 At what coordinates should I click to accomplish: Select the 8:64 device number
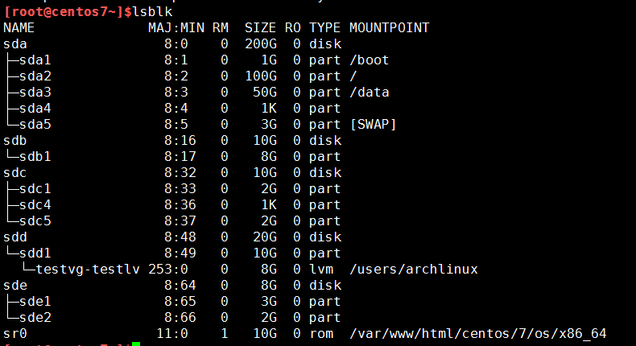(180, 285)
